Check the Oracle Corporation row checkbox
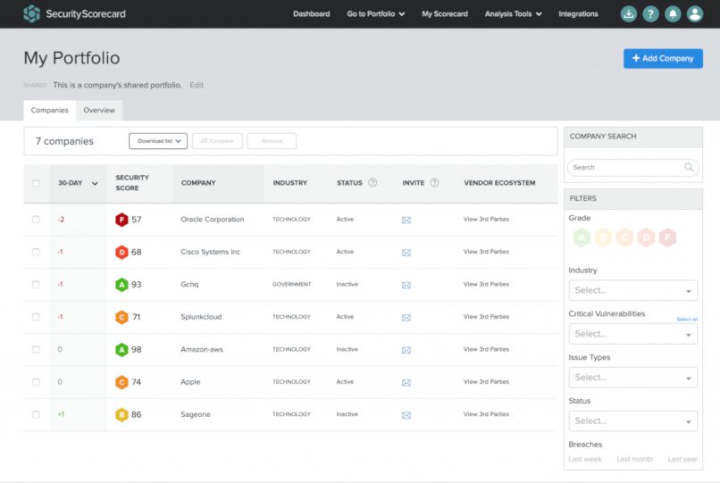This screenshot has width=720, height=483. tap(36, 220)
